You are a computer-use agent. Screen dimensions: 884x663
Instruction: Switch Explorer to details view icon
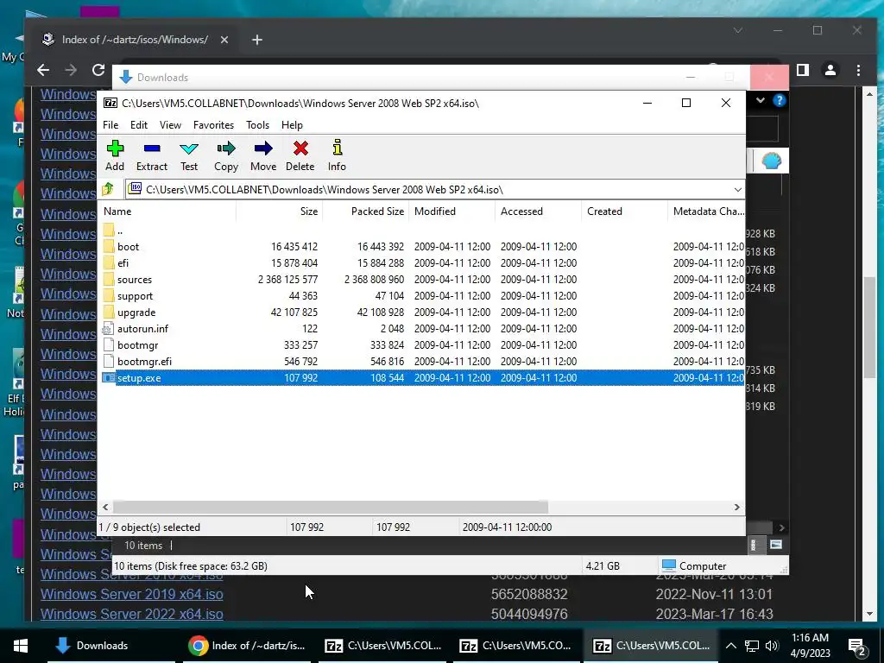pos(754,545)
